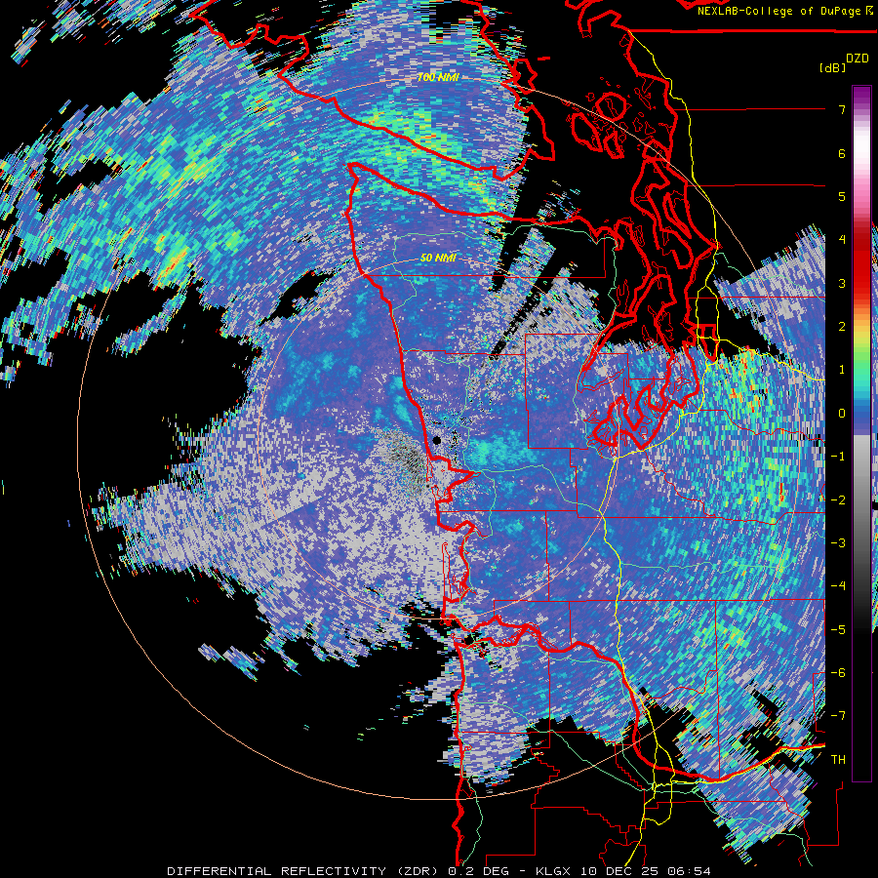Screen dimensions: 878x878
Task: Click DIFFERENTIAL REFLECTIVITY (ZDR) in the caption
Action: click(x=305, y=871)
